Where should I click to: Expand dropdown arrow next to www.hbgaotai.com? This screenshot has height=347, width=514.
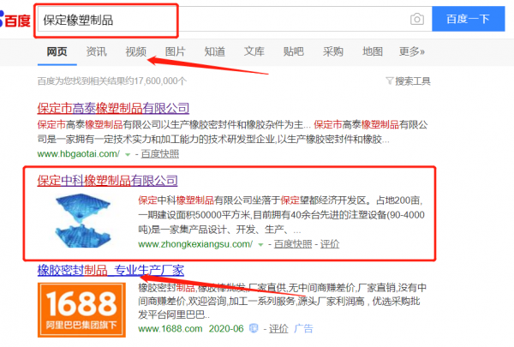coord(128,154)
